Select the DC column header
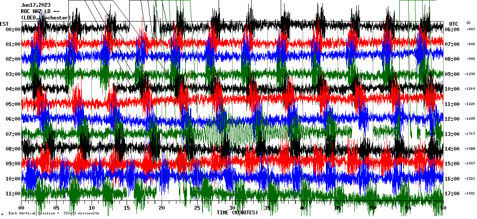477x219 pixels. [x=469, y=23]
